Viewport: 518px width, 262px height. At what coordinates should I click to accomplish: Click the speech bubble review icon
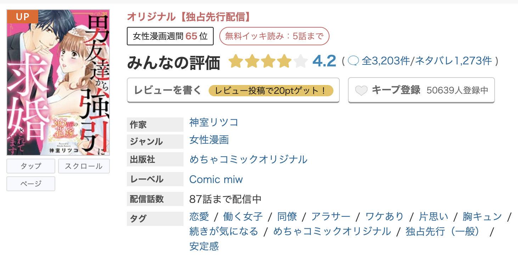[x=353, y=61]
